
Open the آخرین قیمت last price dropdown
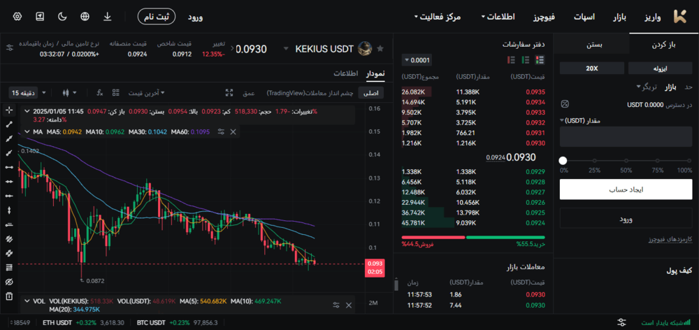[x=147, y=93]
